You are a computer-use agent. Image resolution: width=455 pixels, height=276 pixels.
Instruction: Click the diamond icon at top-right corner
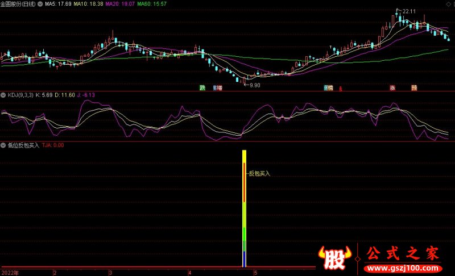[450, 4]
